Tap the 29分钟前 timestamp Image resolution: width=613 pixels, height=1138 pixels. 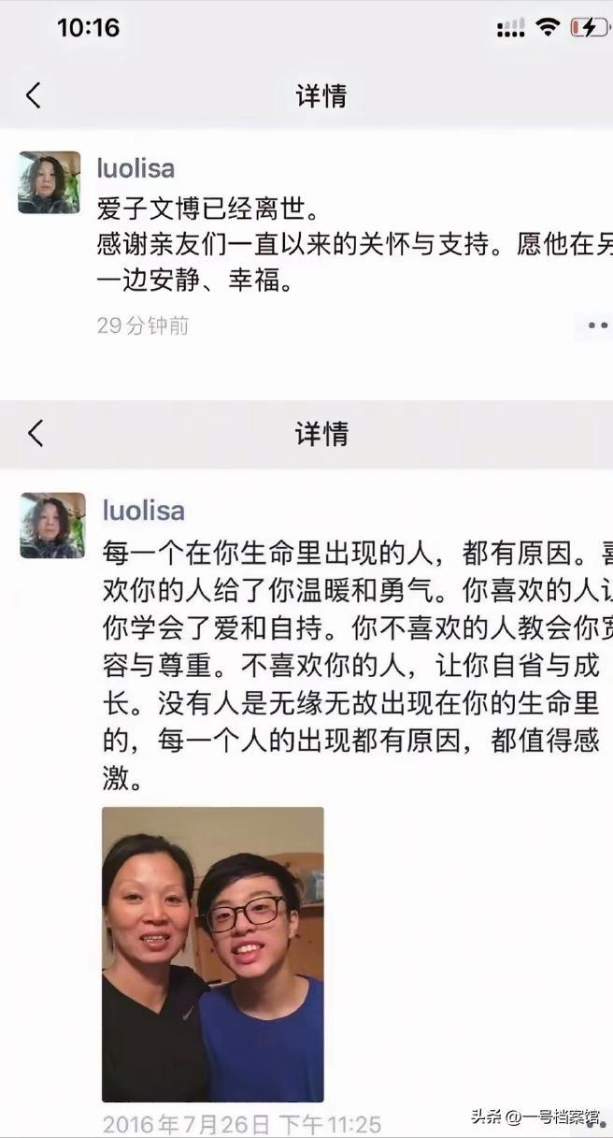[143, 325]
